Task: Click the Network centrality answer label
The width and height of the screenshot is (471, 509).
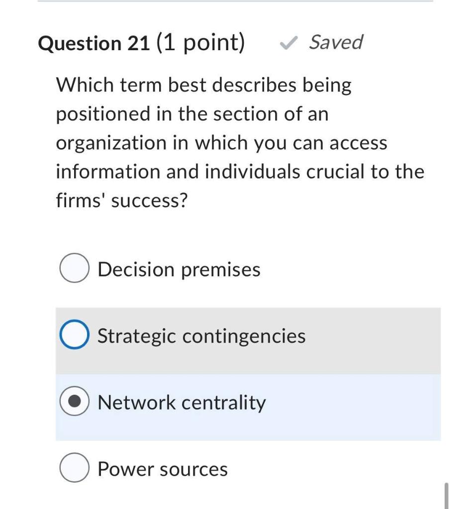Action: [182, 402]
